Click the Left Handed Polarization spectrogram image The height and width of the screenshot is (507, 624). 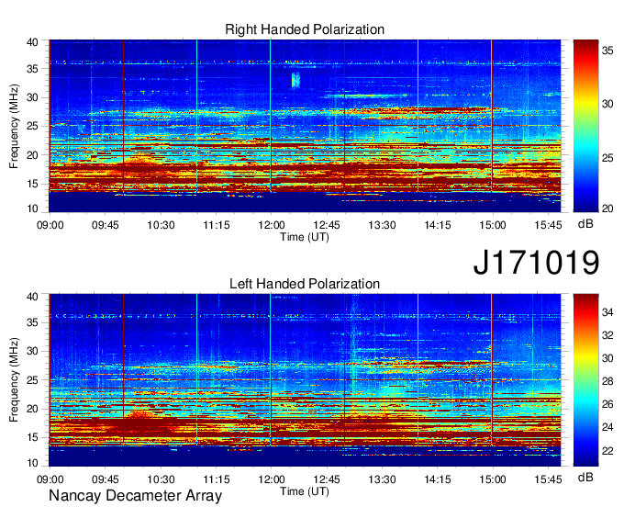[x=305, y=380]
